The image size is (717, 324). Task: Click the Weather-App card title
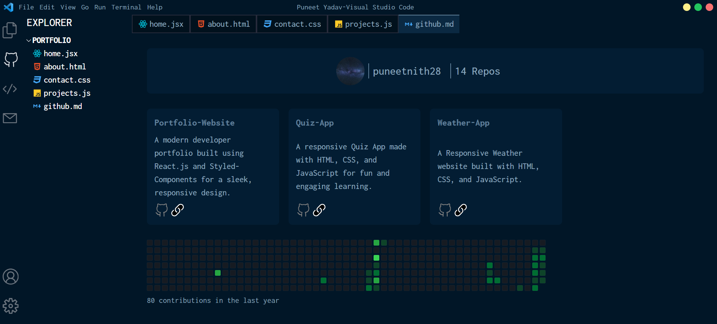click(x=464, y=123)
